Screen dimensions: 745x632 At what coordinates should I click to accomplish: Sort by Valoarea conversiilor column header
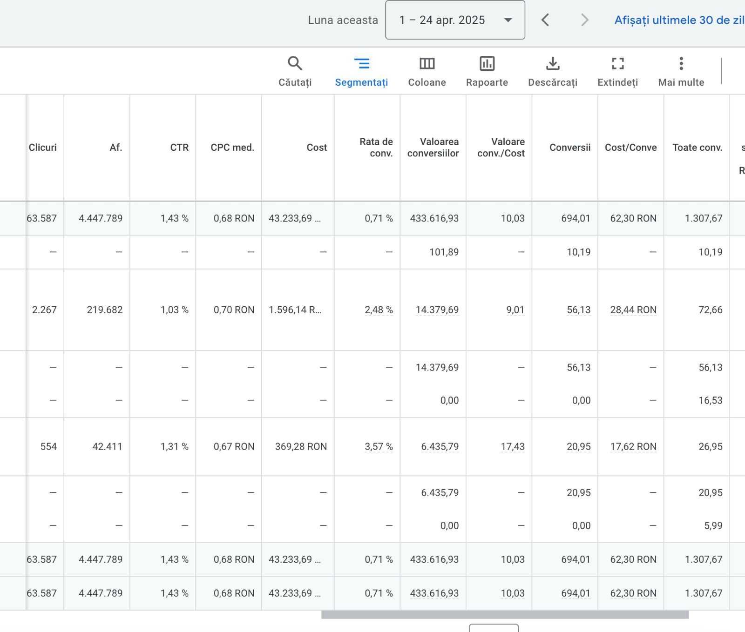pyautogui.click(x=433, y=148)
